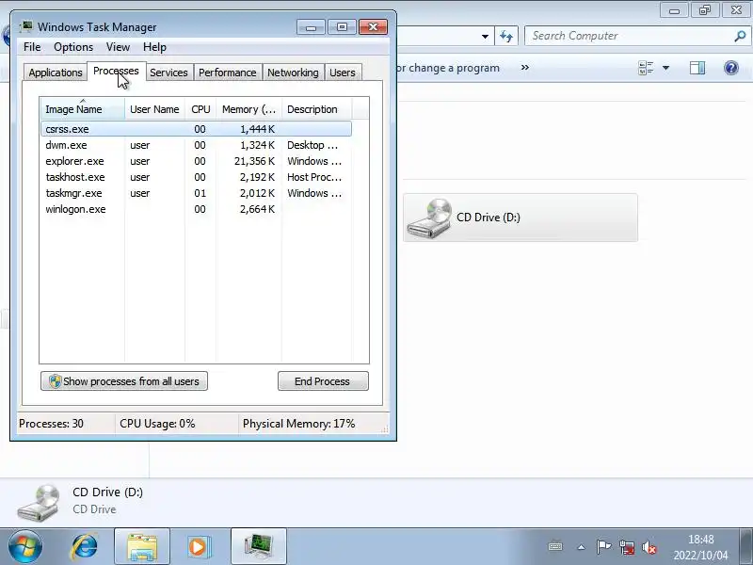Show hidden tray icons arrow
Viewport: 753px width, 565px height.
[x=581, y=547]
